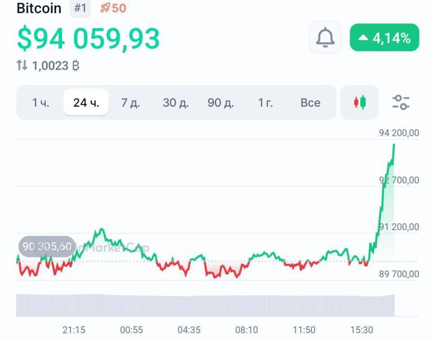Click the price alert bell icon
The height and width of the screenshot is (339, 432).
point(325,37)
